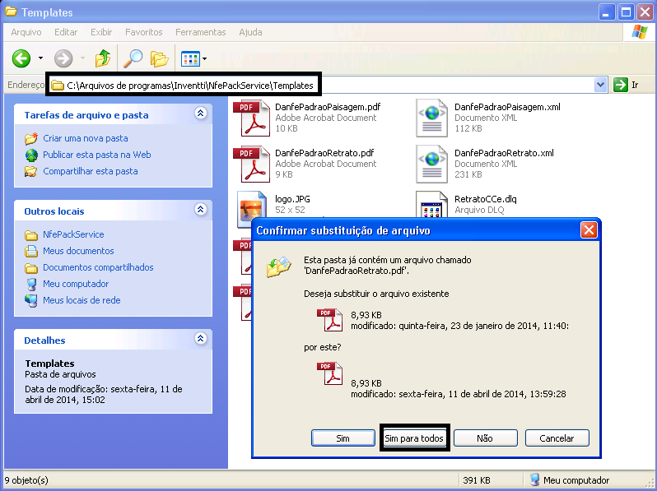Expand the address bar dropdown

click(x=599, y=86)
